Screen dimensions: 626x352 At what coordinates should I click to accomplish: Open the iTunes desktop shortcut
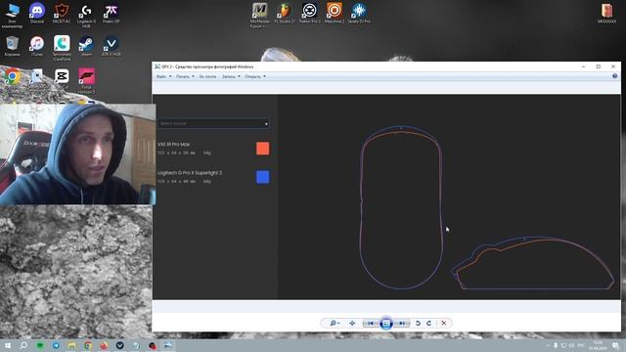click(x=37, y=46)
